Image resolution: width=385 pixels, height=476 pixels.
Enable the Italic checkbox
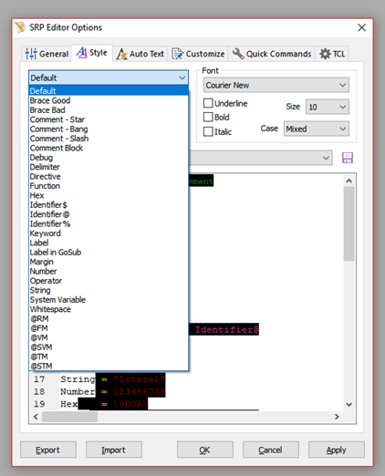208,131
